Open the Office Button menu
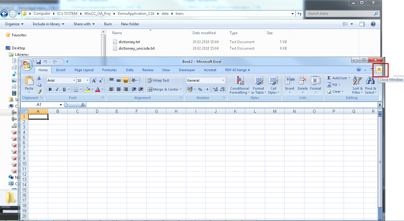This screenshot has width=404, height=221. coord(27,65)
